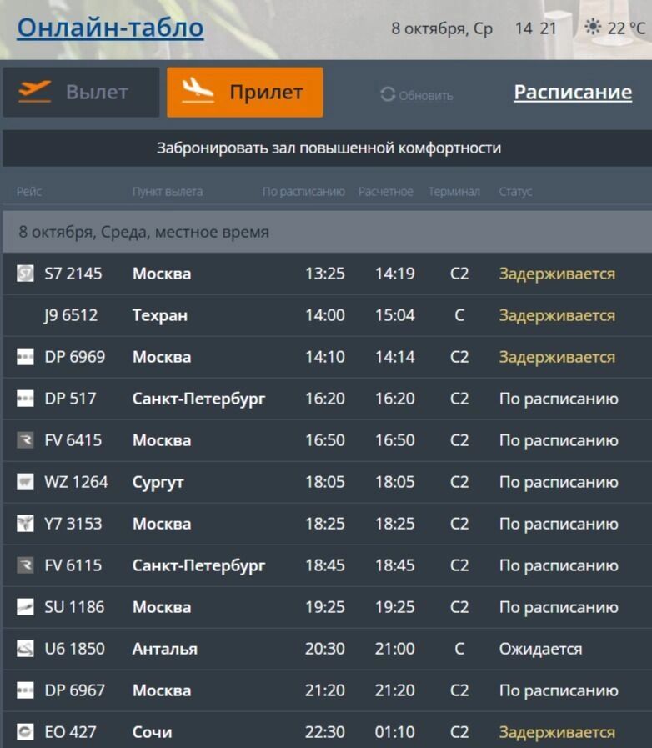Click the S7 airline logo icon
Screen dimensions: 652x748
pos(25,274)
